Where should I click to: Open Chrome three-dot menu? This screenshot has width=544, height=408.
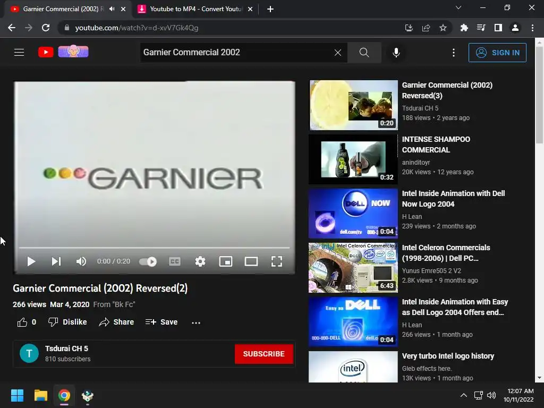click(x=532, y=28)
